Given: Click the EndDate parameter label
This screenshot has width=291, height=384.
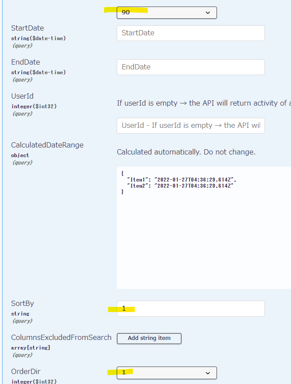Looking at the screenshot, I should [x=25, y=62].
